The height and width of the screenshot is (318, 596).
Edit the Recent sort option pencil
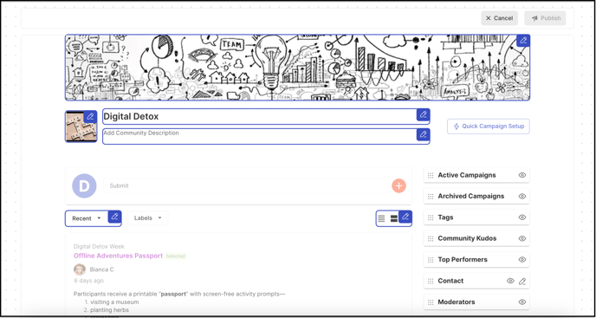(114, 217)
